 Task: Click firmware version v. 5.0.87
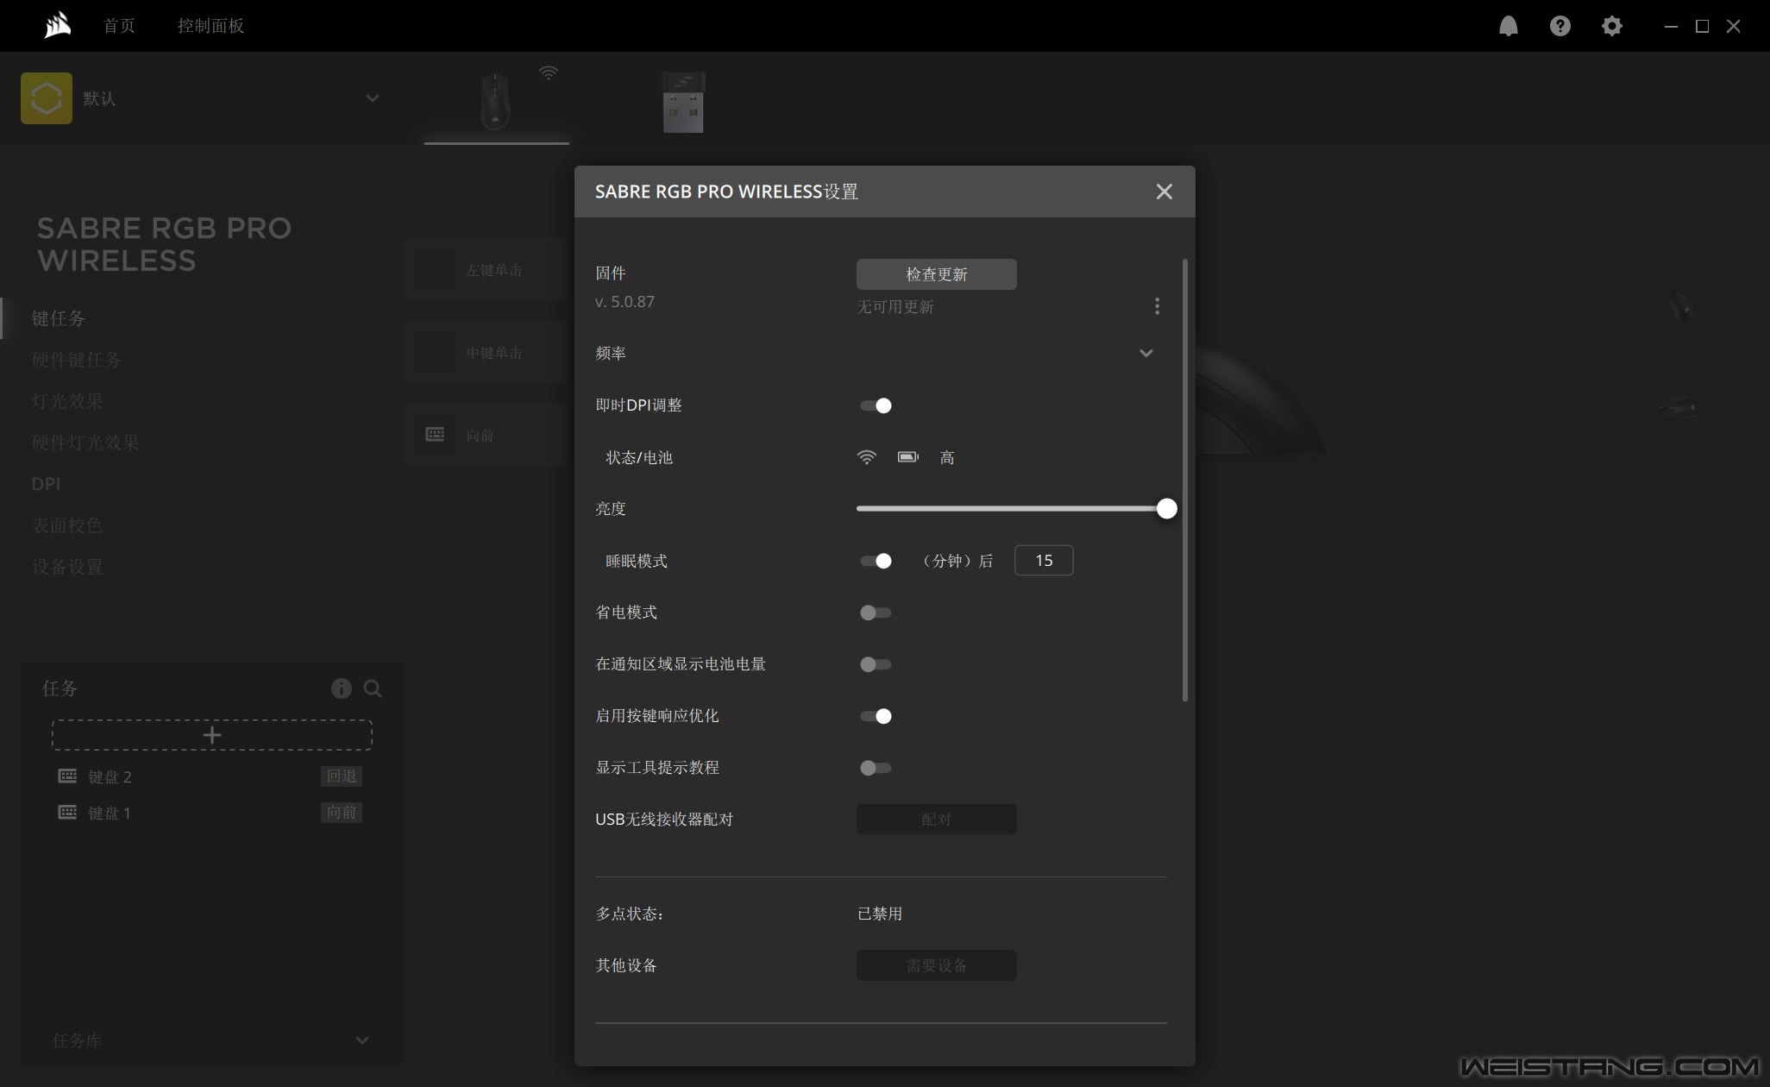(x=625, y=302)
